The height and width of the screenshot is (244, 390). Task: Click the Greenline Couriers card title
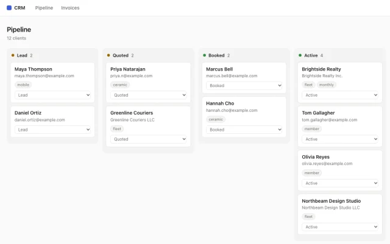point(132,113)
